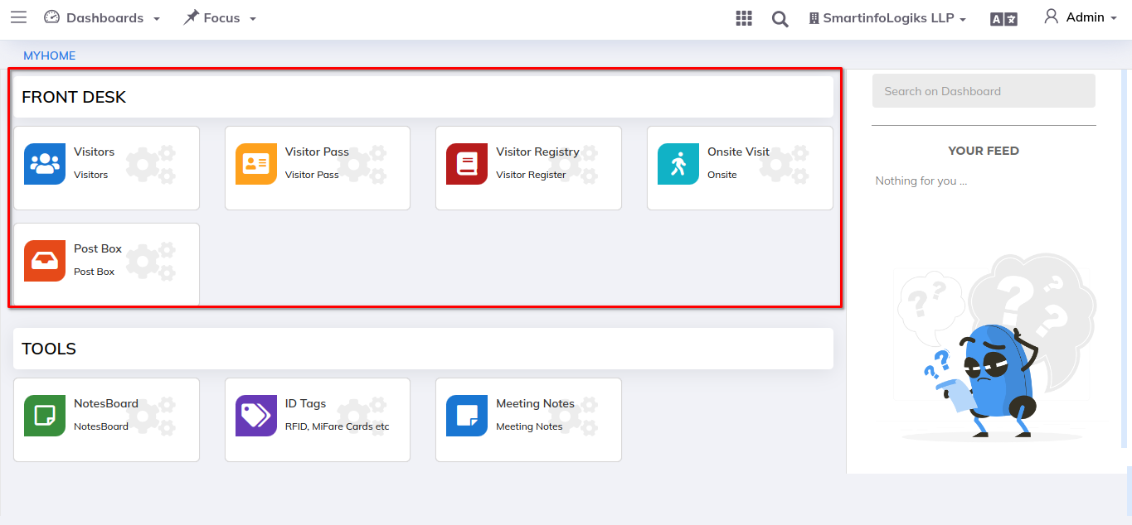Open the Visitors app icon
The width and height of the screenshot is (1132, 525).
tap(44, 163)
